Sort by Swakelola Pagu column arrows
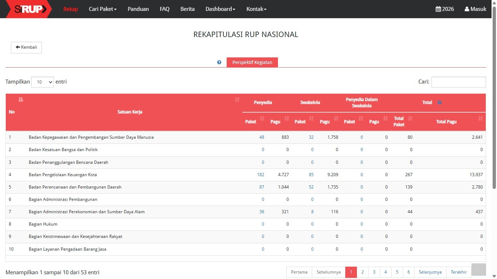This screenshot has width=497, height=279. [x=336, y=119]
